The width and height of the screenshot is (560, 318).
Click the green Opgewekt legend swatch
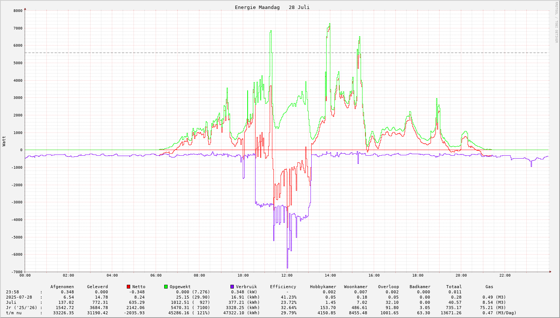pos(166,287)
